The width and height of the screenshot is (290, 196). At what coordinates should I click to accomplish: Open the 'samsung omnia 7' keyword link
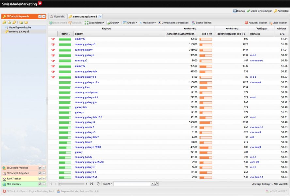[85, 127]
